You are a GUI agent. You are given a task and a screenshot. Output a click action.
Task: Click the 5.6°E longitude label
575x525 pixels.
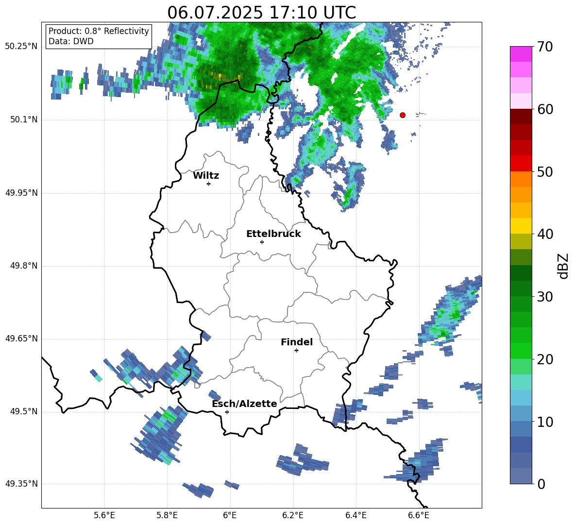pos(104,515)
